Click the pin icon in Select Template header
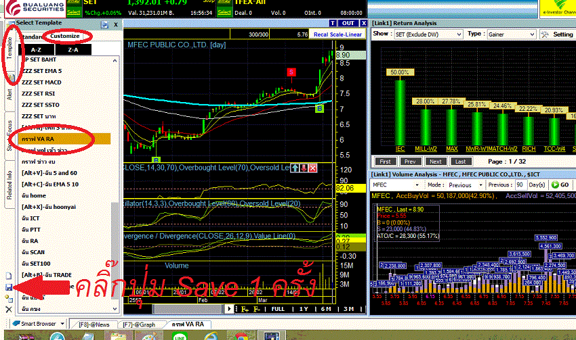This screenshot has height=340, width=576. (104, 24)
